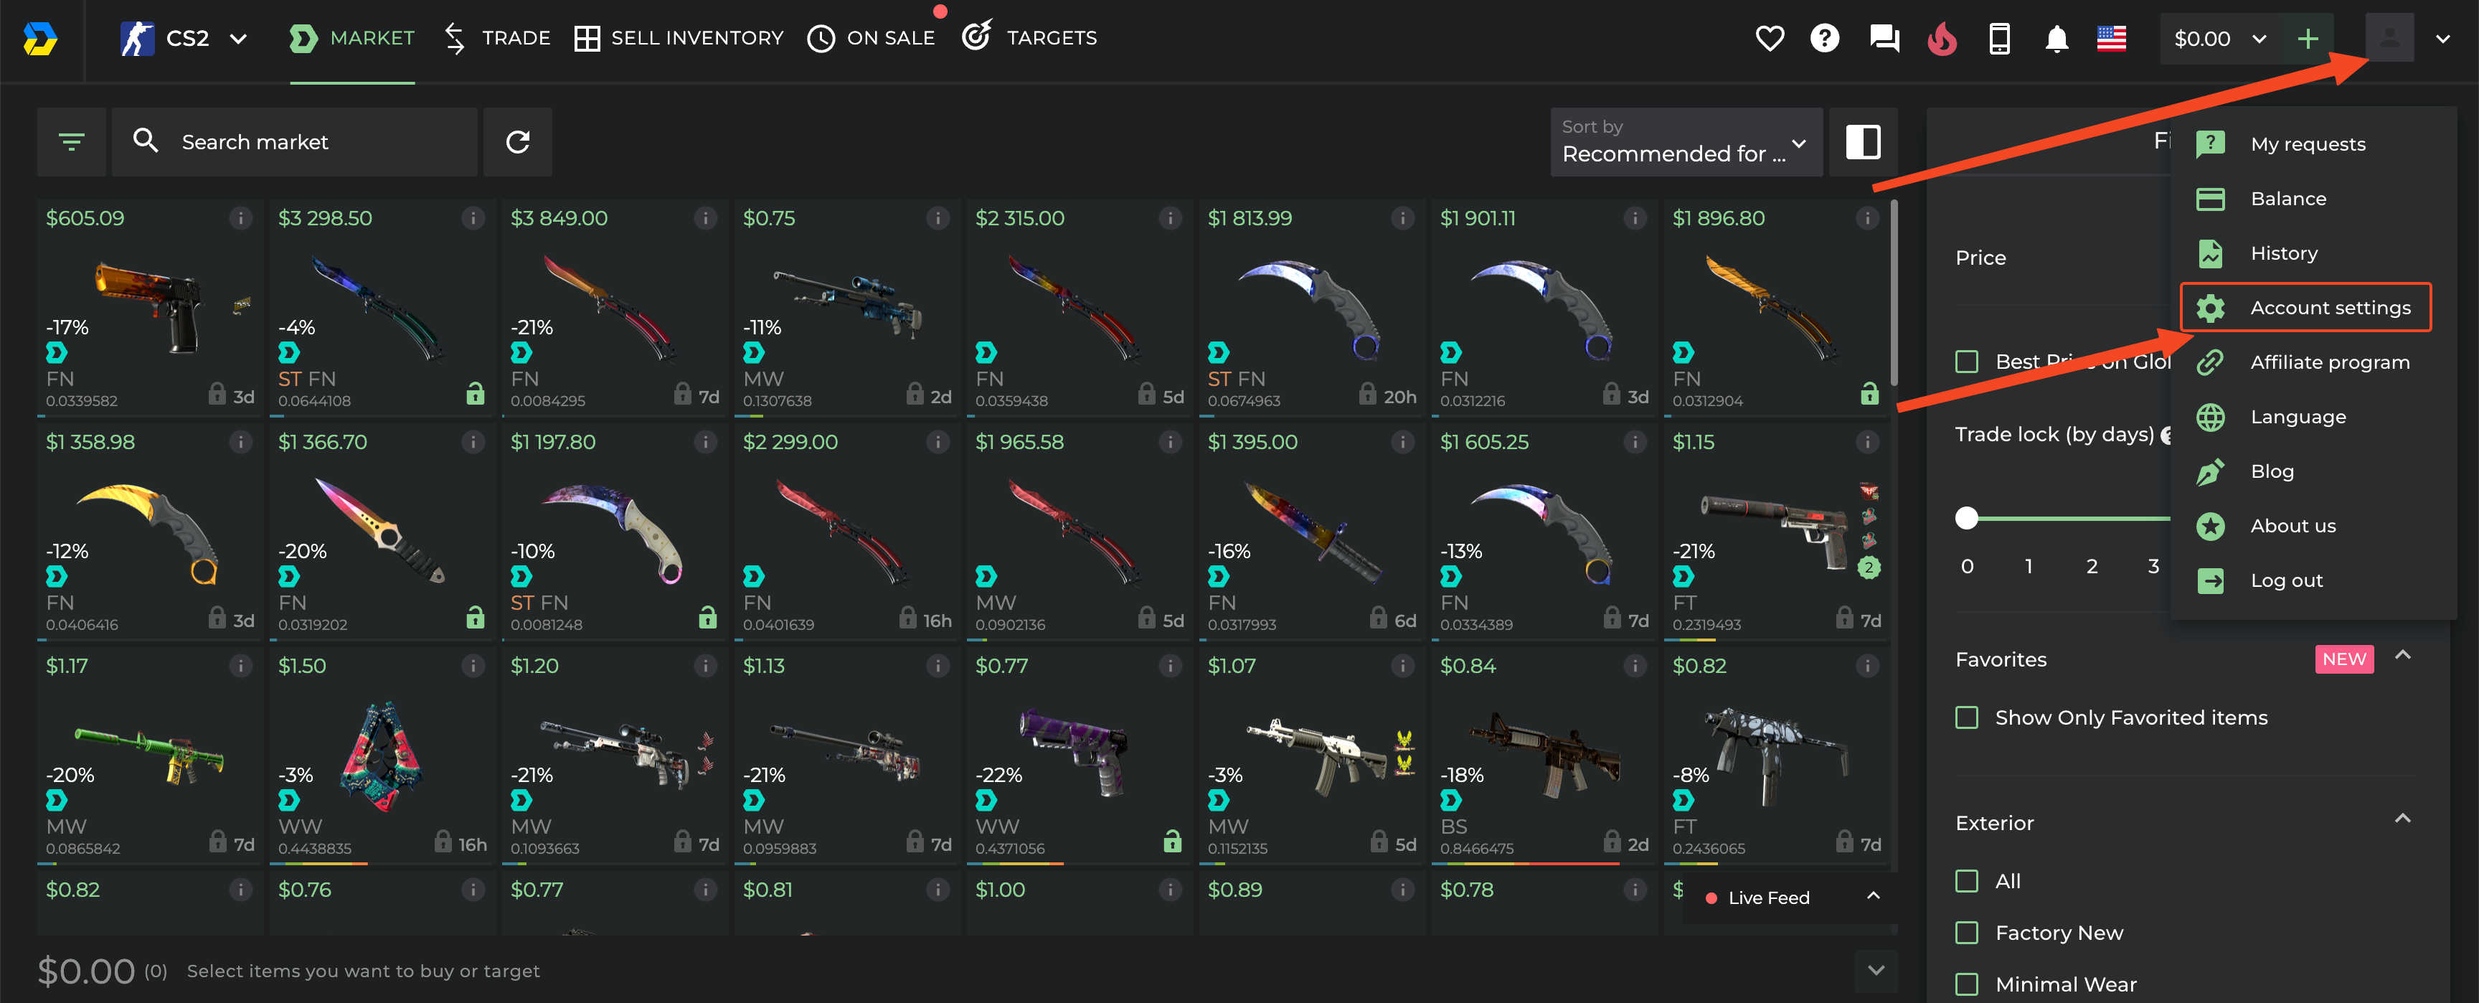Enable Show Only Favorited items checkbox

click(x=1966, y=717)
